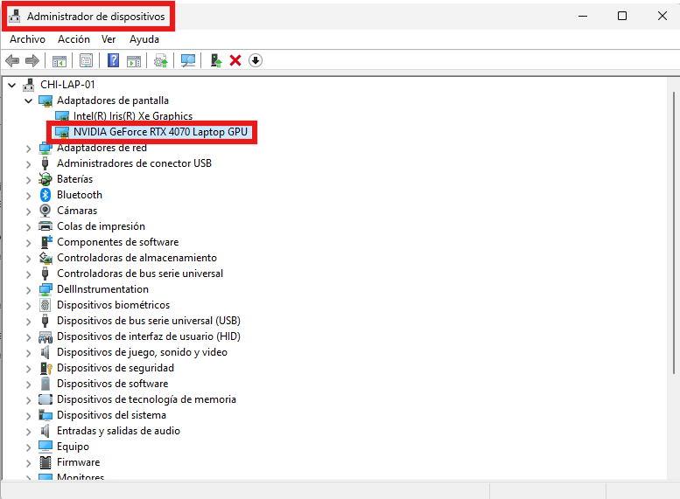Select NVIDIA GeForce RTX 4070 Laptop GPU
Screen dimensions: 680x499
[161, 132]
